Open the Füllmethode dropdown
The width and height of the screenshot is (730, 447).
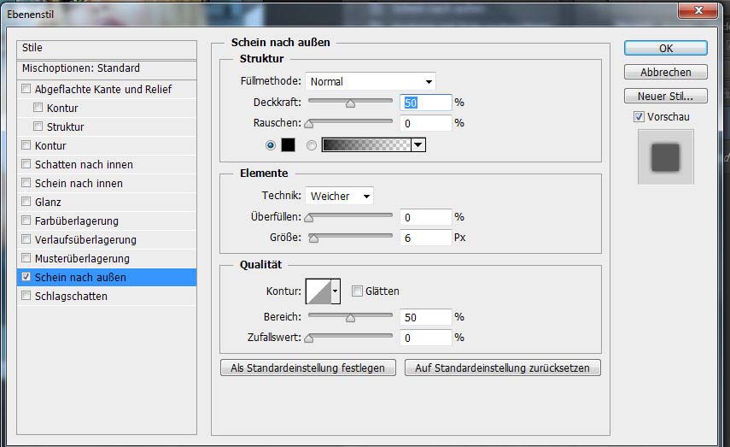click(370, 82)
